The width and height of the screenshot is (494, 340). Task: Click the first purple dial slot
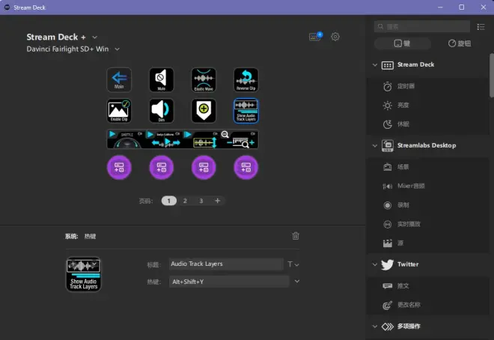(119, 167)
